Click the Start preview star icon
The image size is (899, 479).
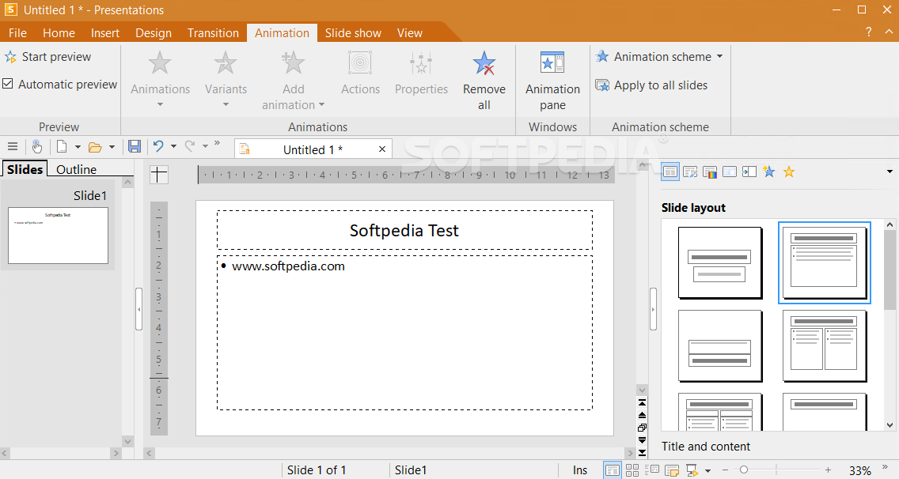(10, 57)
